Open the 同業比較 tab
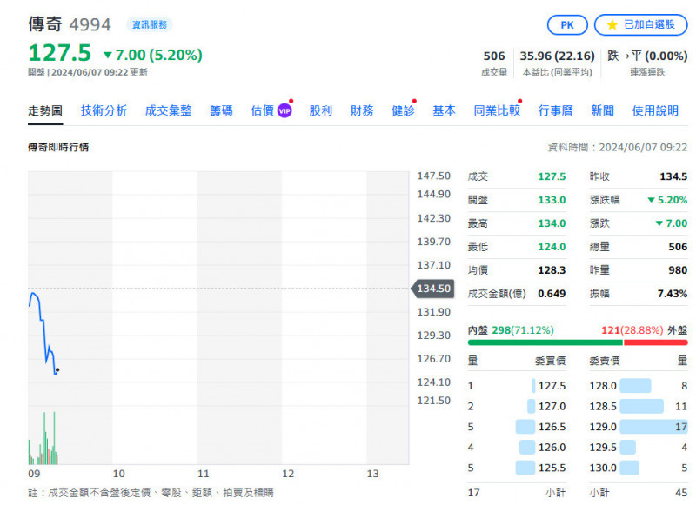696x505 pixels. (497, 110)
